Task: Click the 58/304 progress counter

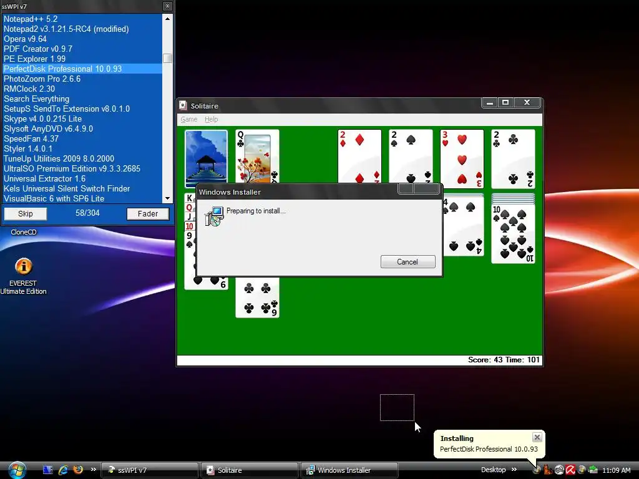Action: click(x=87, y=213)
